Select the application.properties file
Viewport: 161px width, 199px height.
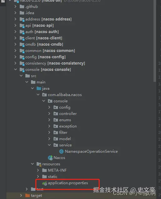coord(68,183)
